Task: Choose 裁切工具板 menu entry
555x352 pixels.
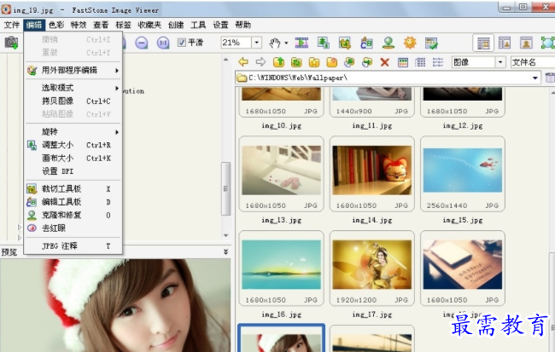Action: (73, 188)
